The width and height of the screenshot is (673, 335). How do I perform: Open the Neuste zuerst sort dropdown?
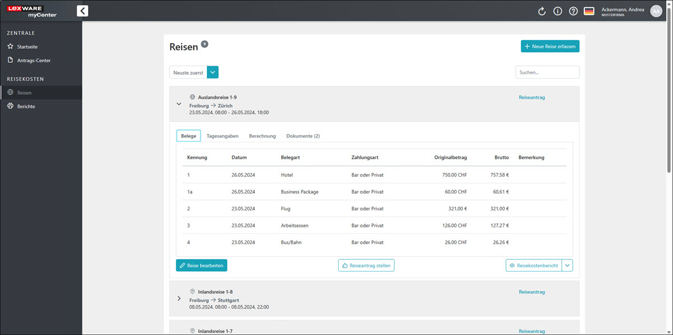[213, 72]
